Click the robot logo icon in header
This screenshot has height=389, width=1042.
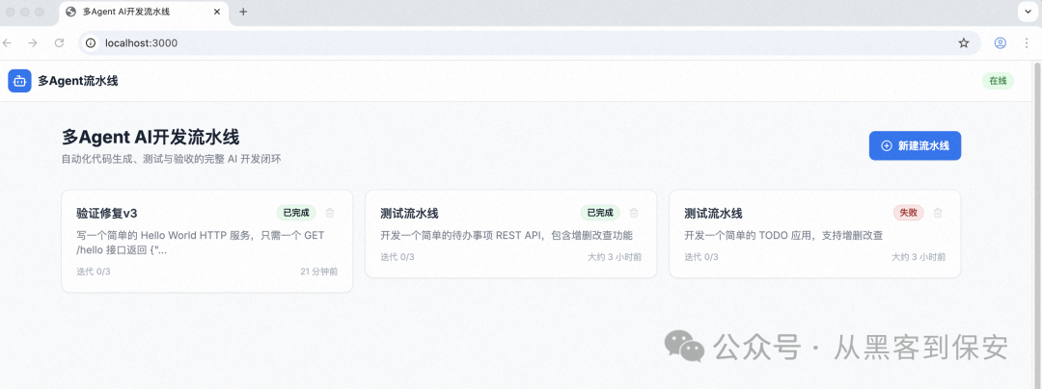click(19, 81)
